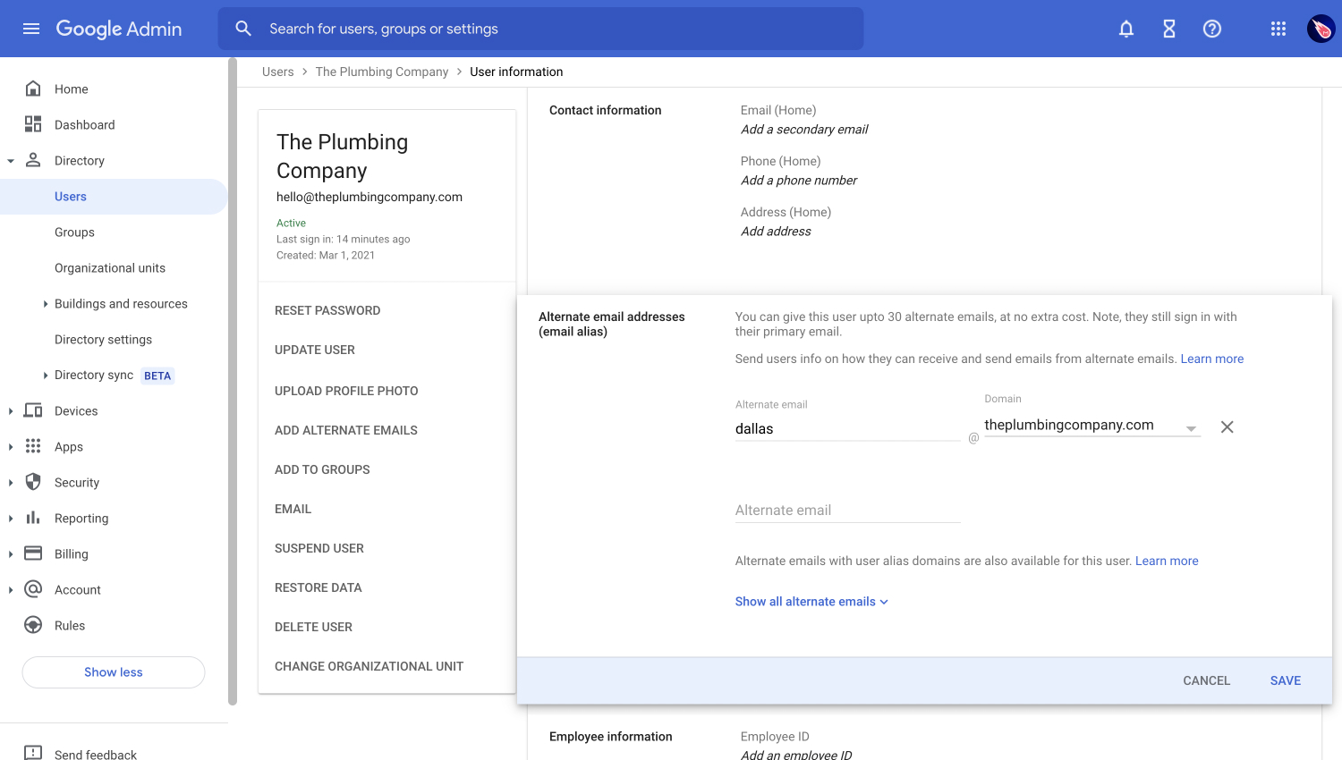Save the alternate email changes
The height and width of the screenshot is (760, 1342).
1286,680
